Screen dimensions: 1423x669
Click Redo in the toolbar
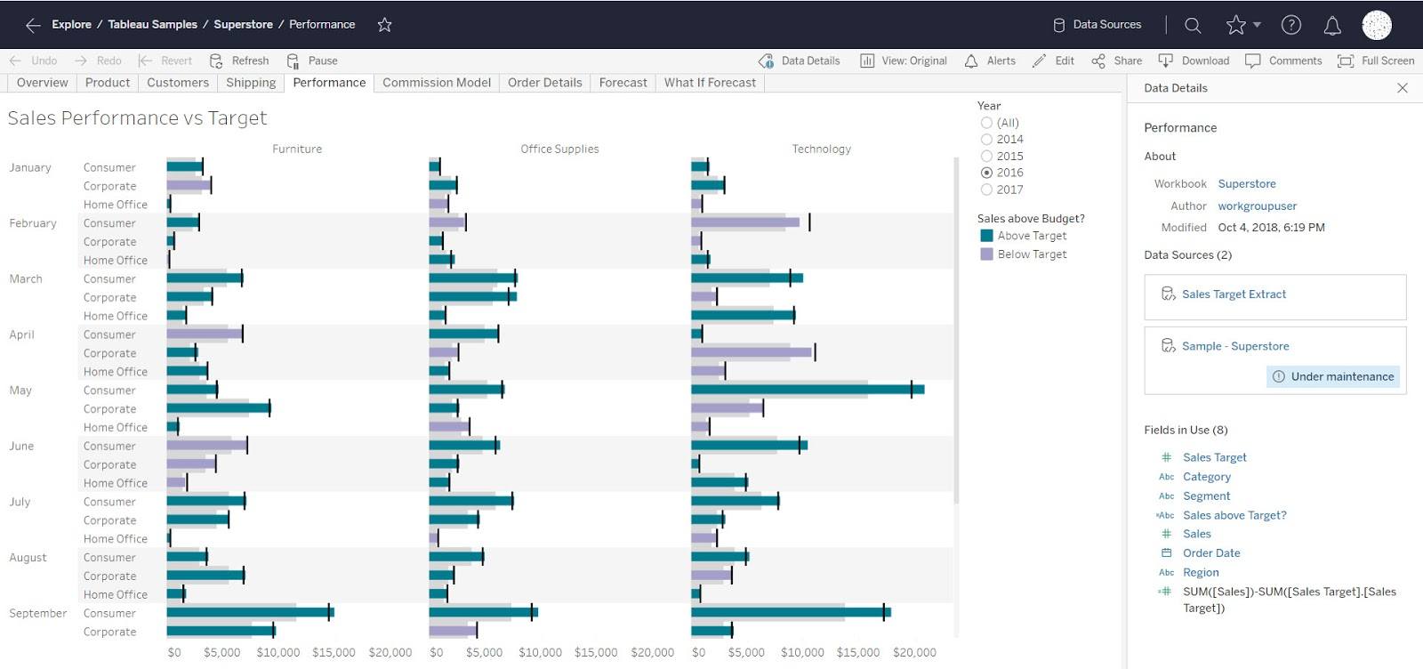[x=98, y=60]
